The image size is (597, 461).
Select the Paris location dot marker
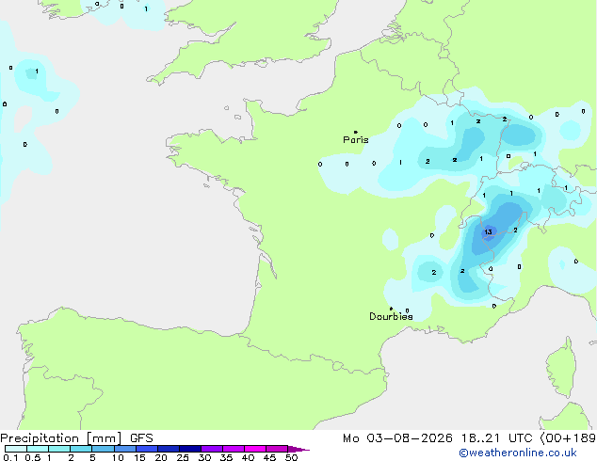pyautogui.click(x=356, y=132)
